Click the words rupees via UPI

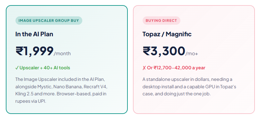coord(31,101)
